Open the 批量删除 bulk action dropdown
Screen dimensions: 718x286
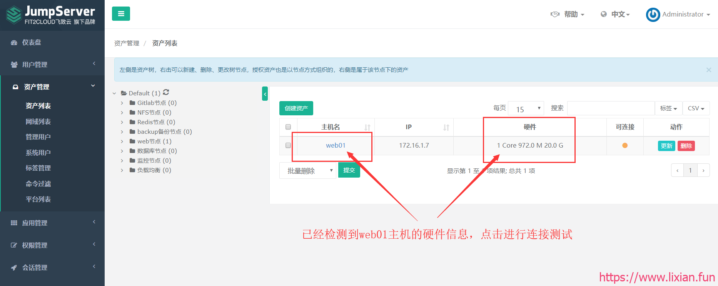pos(308,171)
